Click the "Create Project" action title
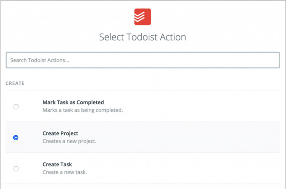Screen dimensions: 287x189 60,134
